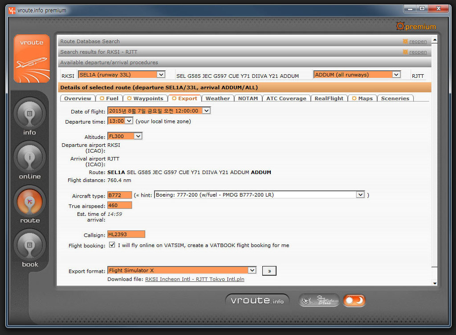Click the scrollbar down arrow

[435, 283]
